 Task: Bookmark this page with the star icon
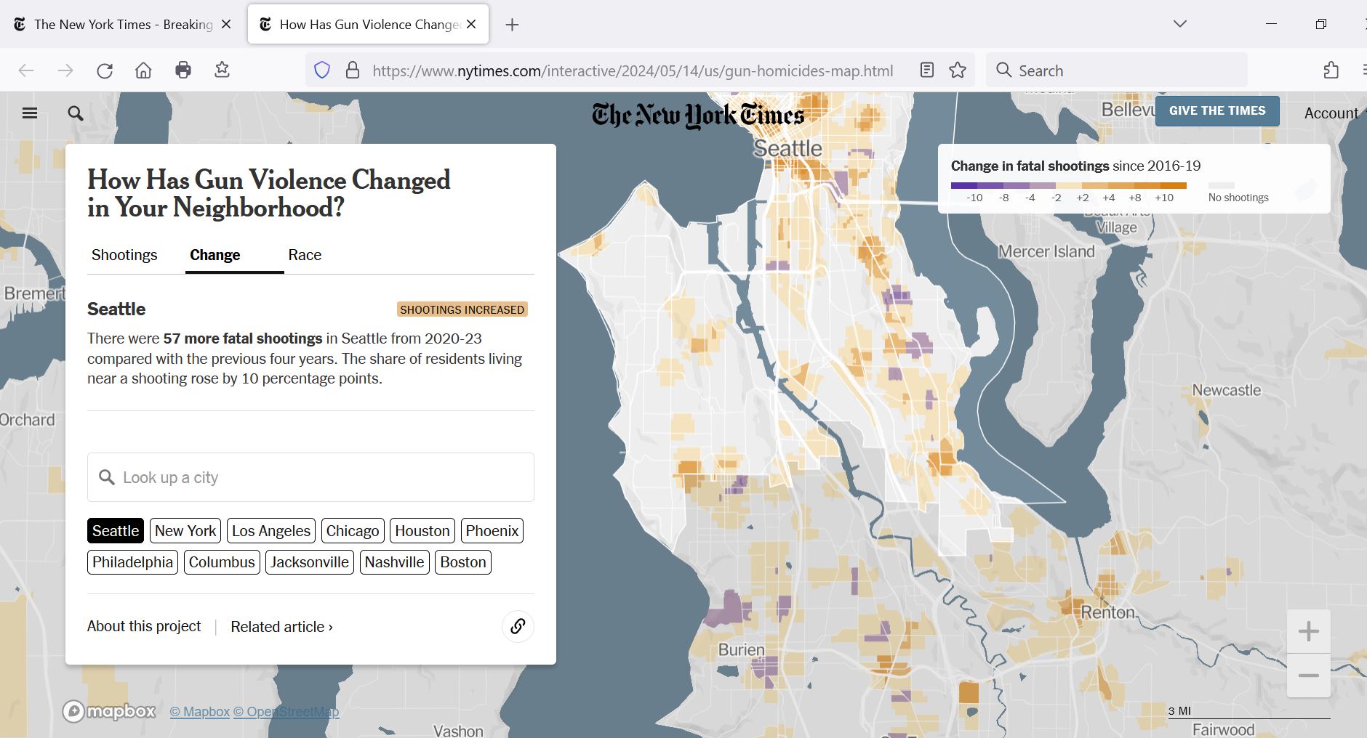pos(958,70)
